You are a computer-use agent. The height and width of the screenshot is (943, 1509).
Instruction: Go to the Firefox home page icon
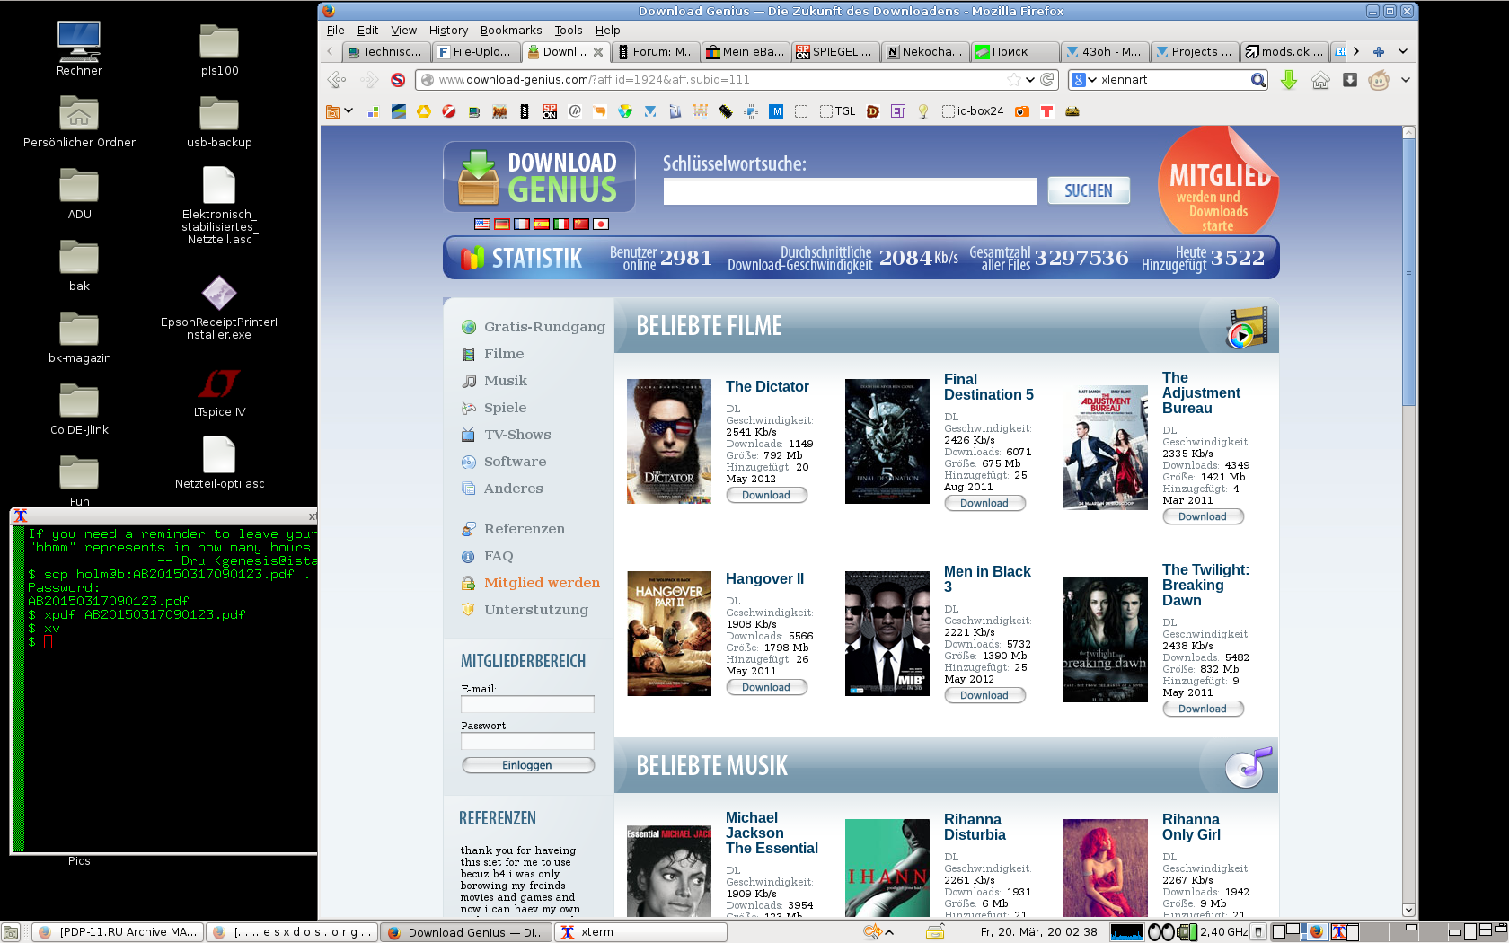1320,80
